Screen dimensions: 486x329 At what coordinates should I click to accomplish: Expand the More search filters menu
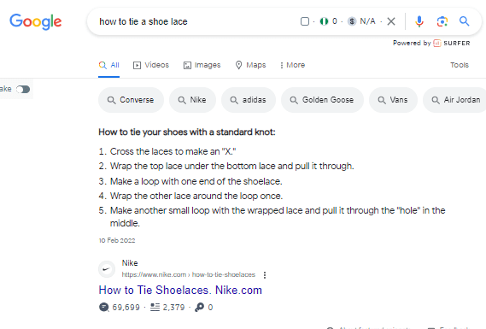click(292, 65)
